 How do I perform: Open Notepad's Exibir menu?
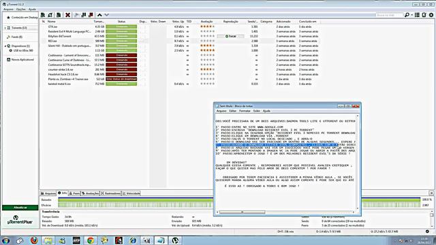tap(256, 111)
